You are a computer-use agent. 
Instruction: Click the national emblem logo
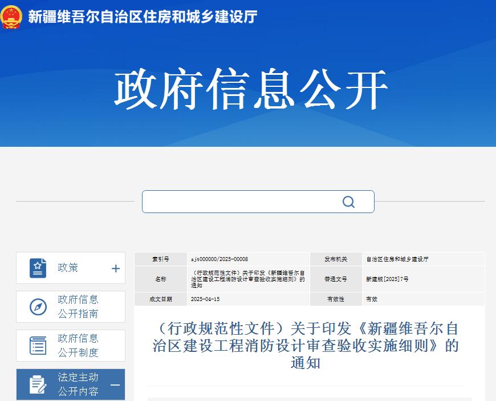point(11,17)
